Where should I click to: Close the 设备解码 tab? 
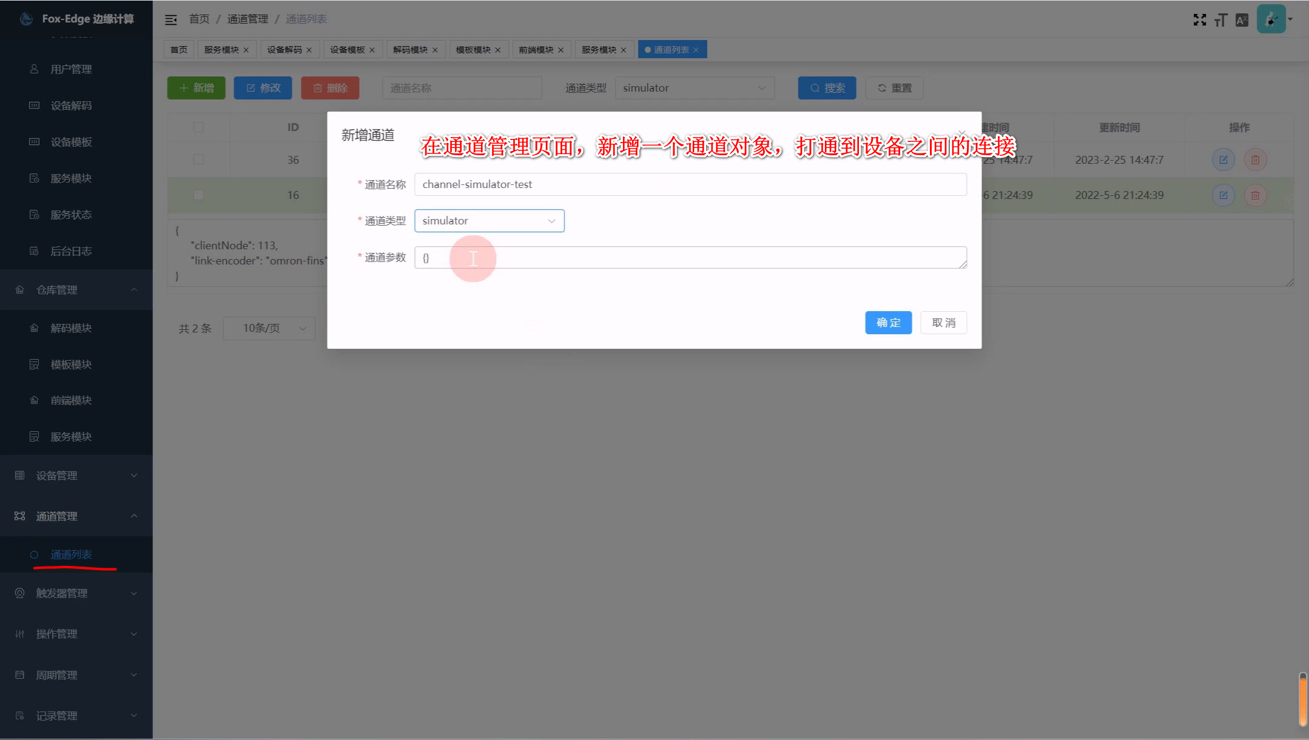[309, 50]
